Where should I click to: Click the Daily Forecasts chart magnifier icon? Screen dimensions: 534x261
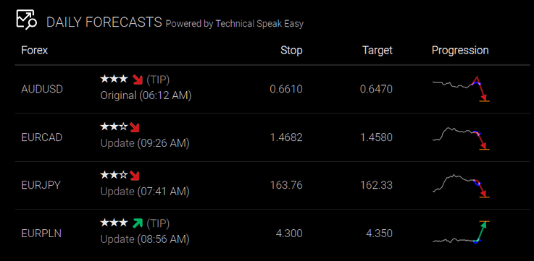click(26, 20)
